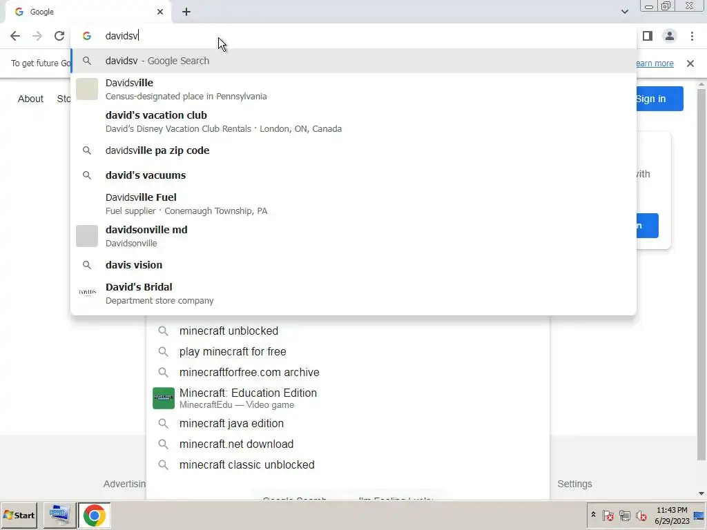Open the profile avatar menu
The width and height of the screenshot is (707, 530).
pyautogui.click(x=670, y=36)
